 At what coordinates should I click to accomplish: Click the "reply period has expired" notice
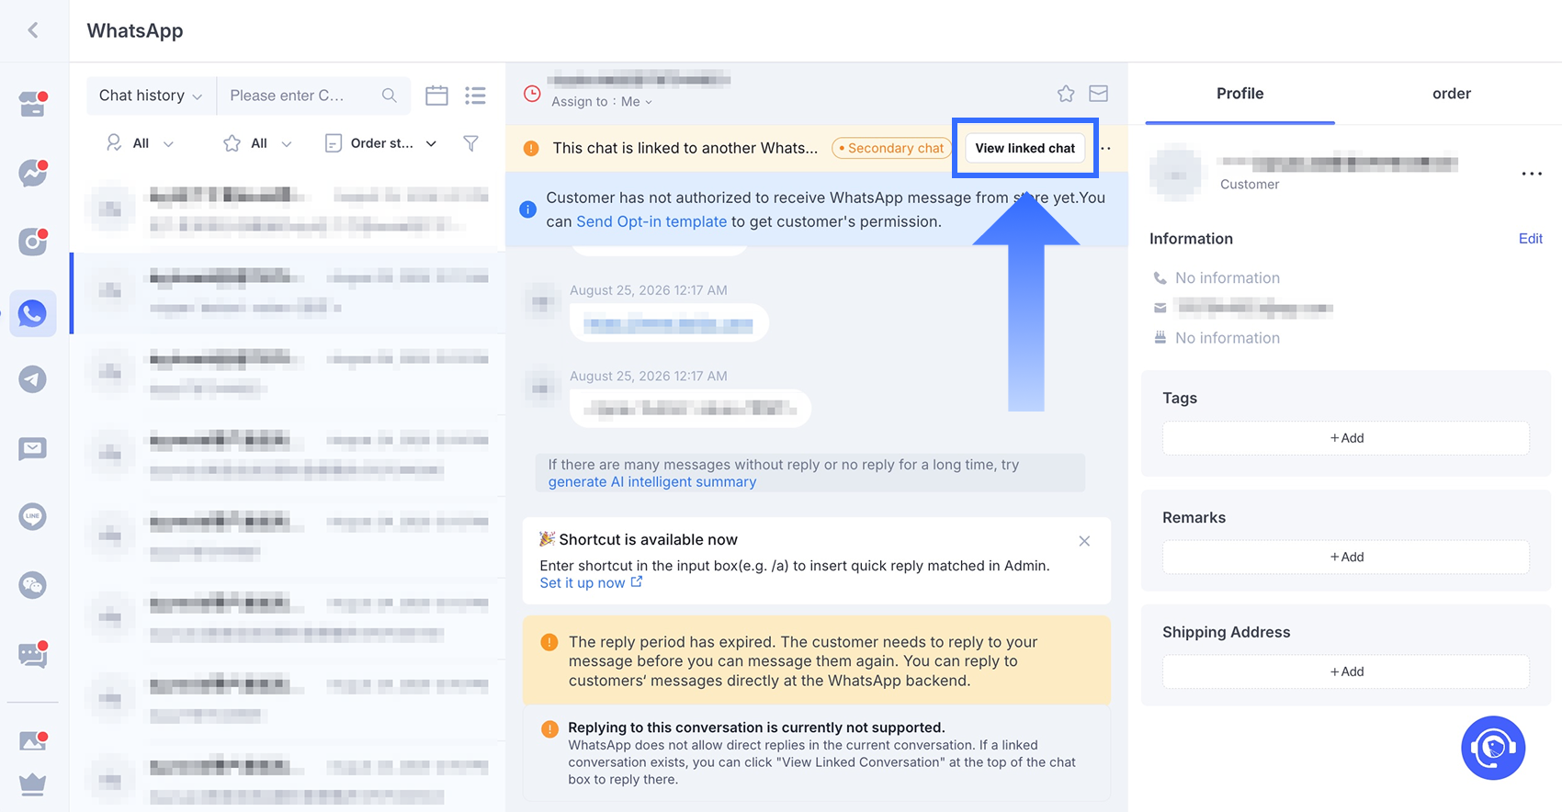817,661
